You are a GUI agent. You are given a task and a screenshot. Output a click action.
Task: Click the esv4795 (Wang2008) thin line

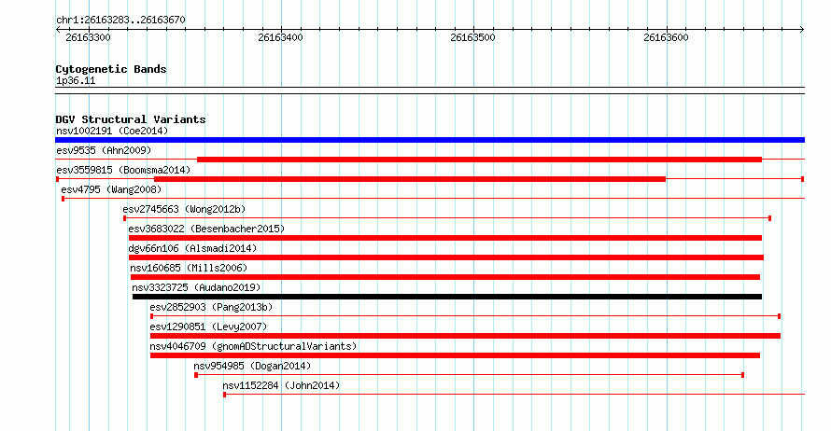pos(433,199)
